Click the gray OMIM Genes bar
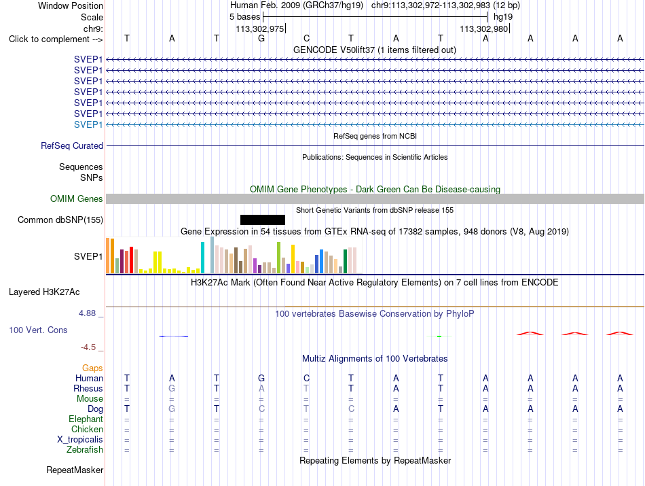The image size is (645, 486). pyautogui.click(x=375, y=199)
